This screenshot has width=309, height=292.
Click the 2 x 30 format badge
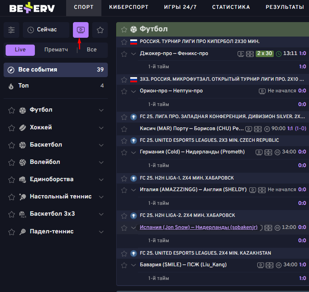point(265,53)
